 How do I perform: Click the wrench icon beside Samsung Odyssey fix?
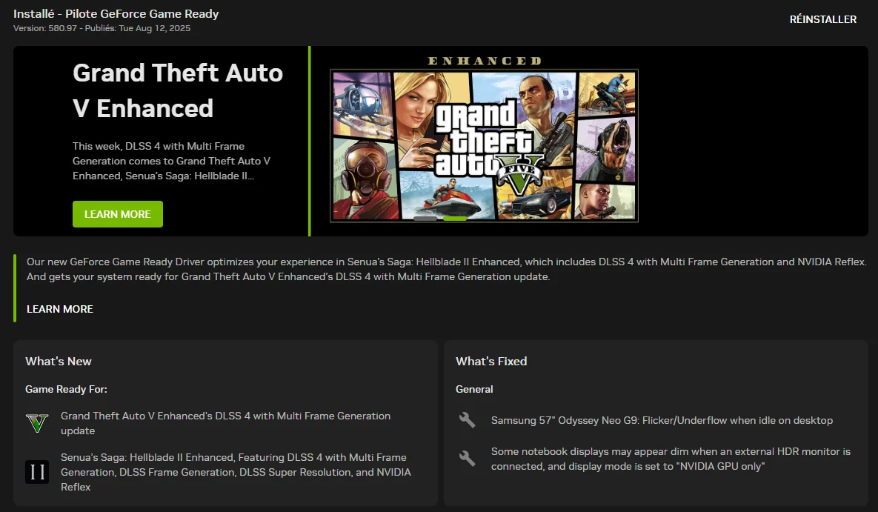pos(467,420)
